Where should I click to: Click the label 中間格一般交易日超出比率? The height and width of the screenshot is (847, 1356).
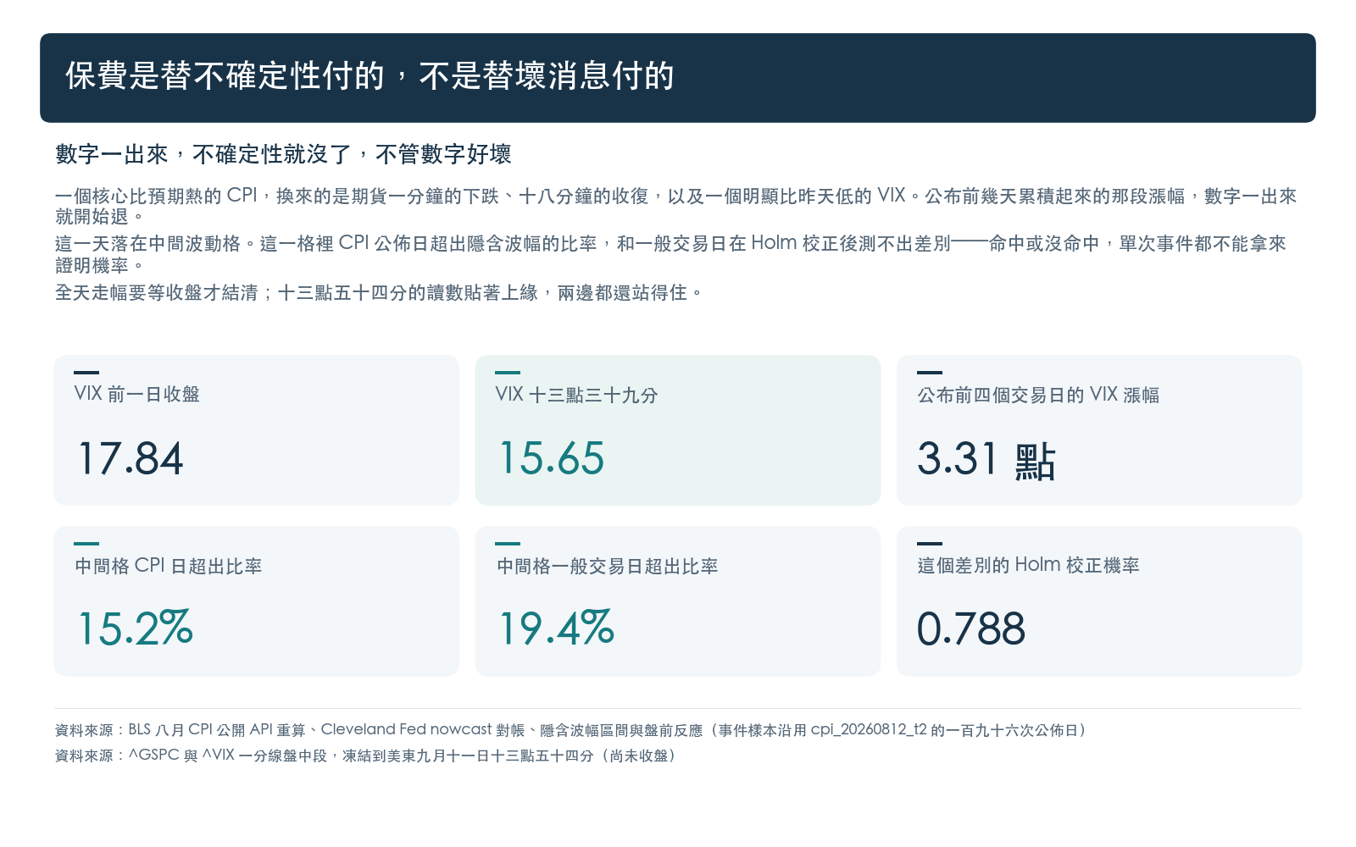[x=607, y=566]
